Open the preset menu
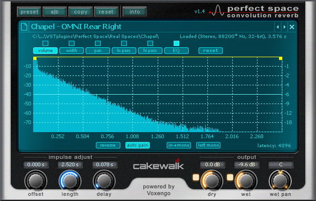The image size is (316, 201). tap(29, 12)
